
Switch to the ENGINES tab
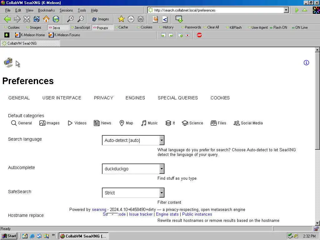point(135,98)
